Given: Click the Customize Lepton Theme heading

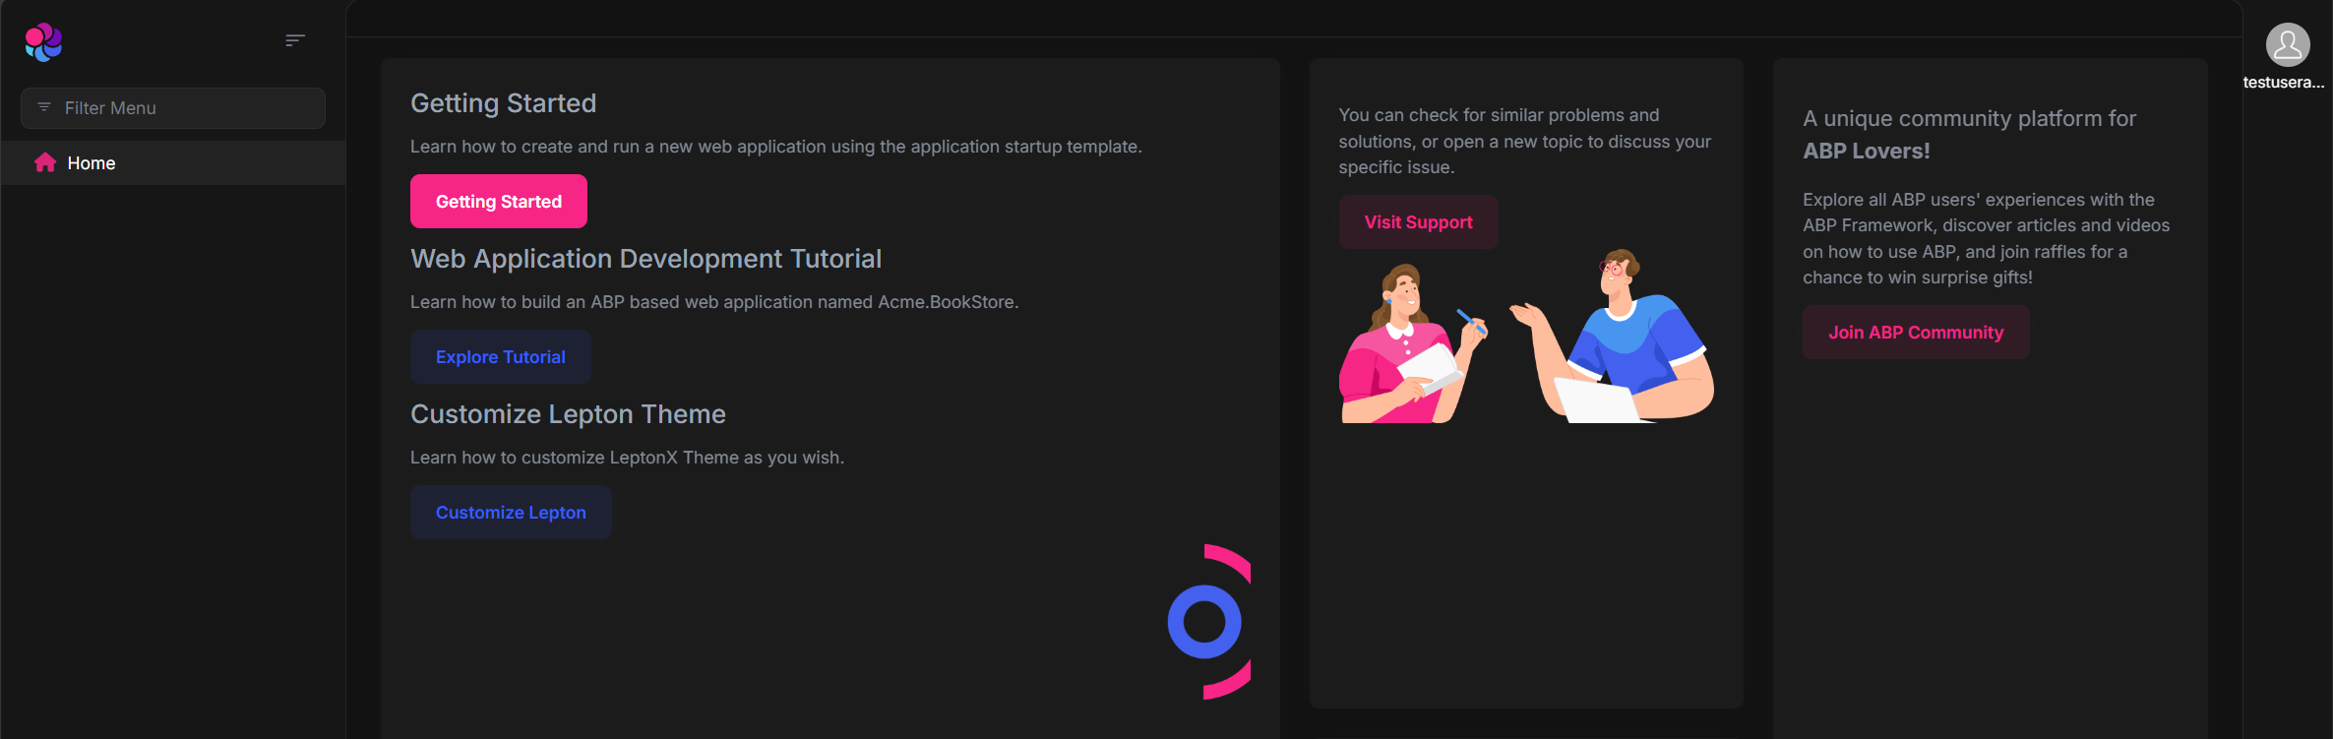Looking at the screenshot, I should [568, 414].
